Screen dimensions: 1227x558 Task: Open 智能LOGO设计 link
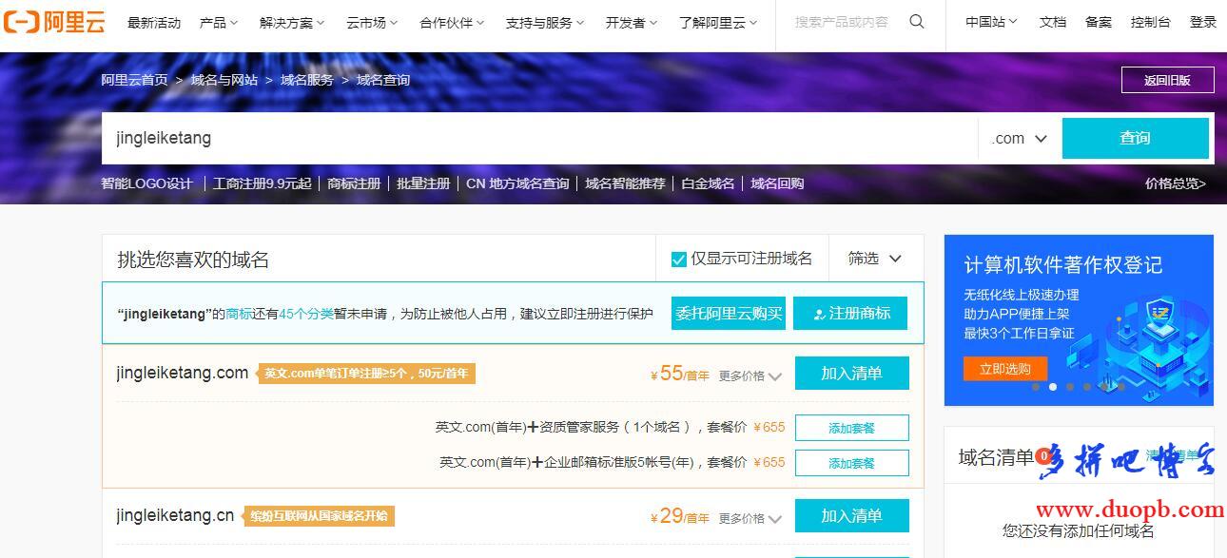pyautogui.click(x=147, y=183)
